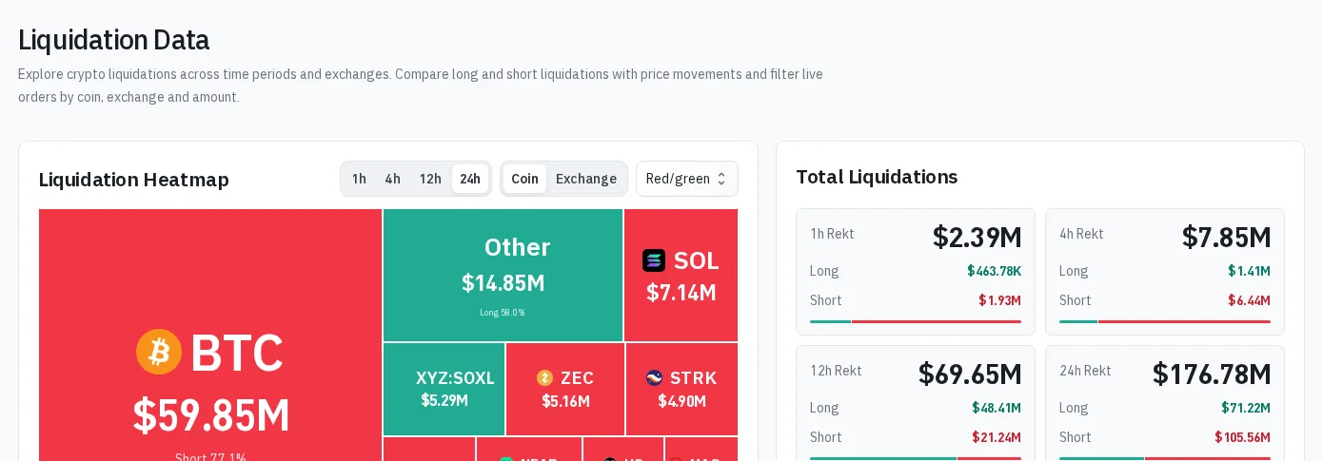Switch heatmap to 4h timeframe
The image size is (1323, 461).
pyautogui.click(x=393, y=179)
